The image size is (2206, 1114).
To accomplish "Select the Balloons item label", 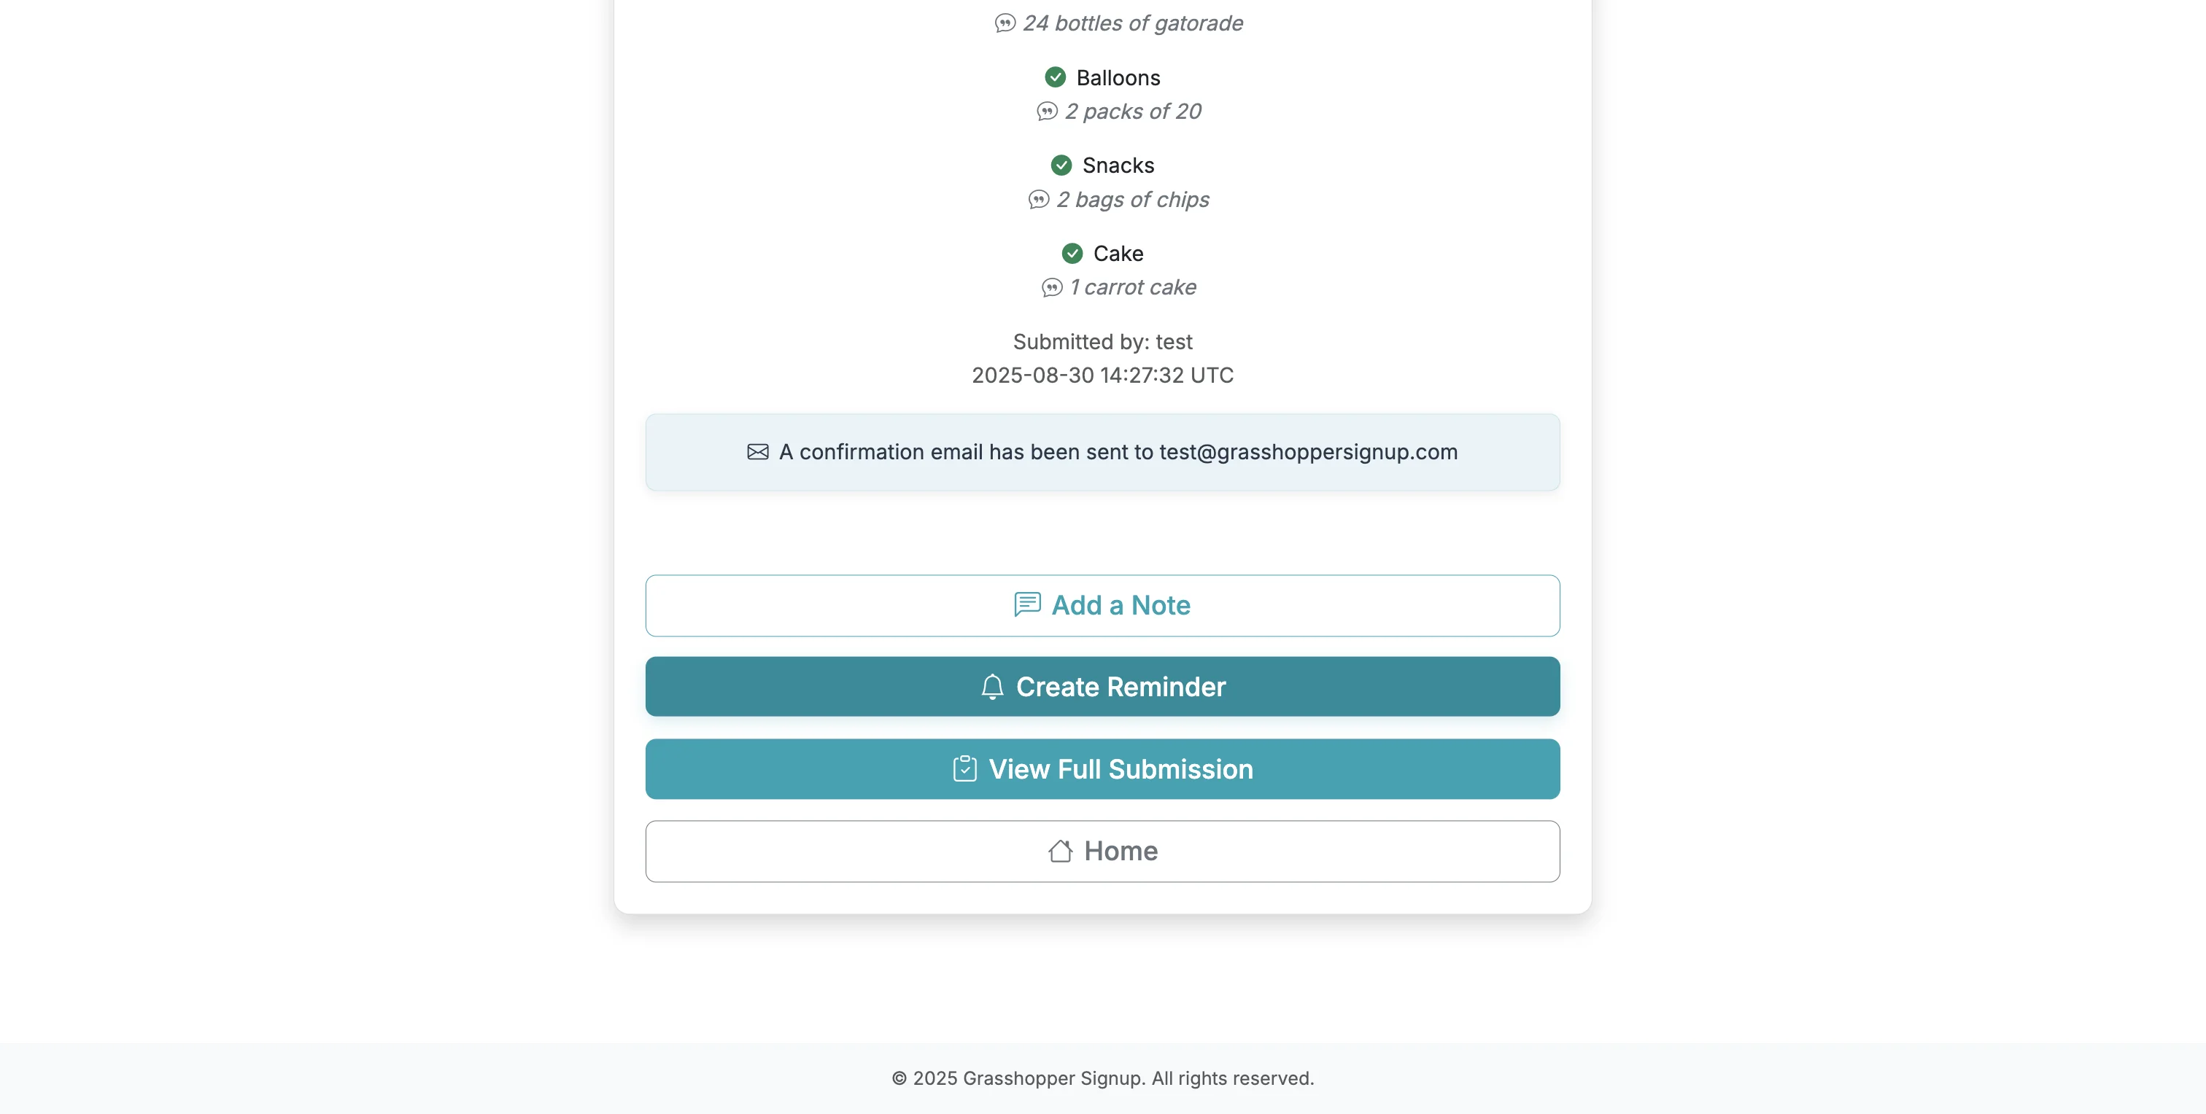I will pos(1118,77).
